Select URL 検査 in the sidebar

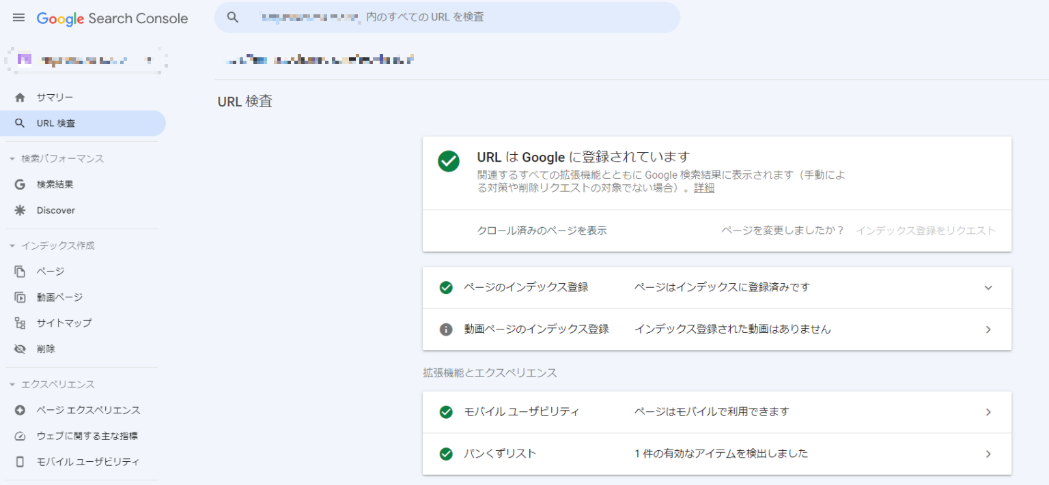(x=56, y=123)
